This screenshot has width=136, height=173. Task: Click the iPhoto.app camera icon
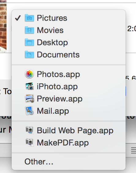(x=29, y=86)
